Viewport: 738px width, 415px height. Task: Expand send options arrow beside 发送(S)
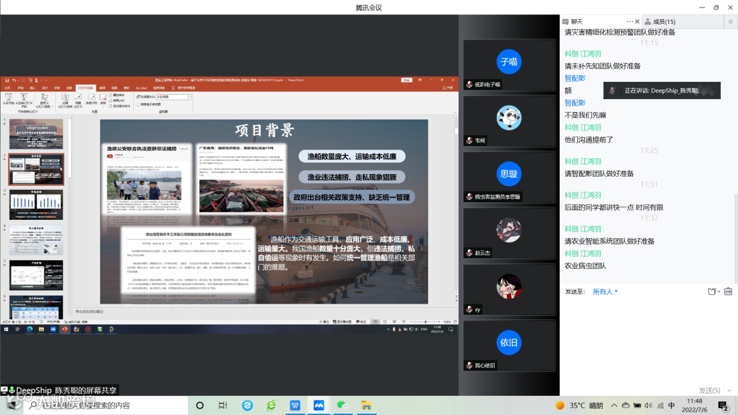[730, 390]
